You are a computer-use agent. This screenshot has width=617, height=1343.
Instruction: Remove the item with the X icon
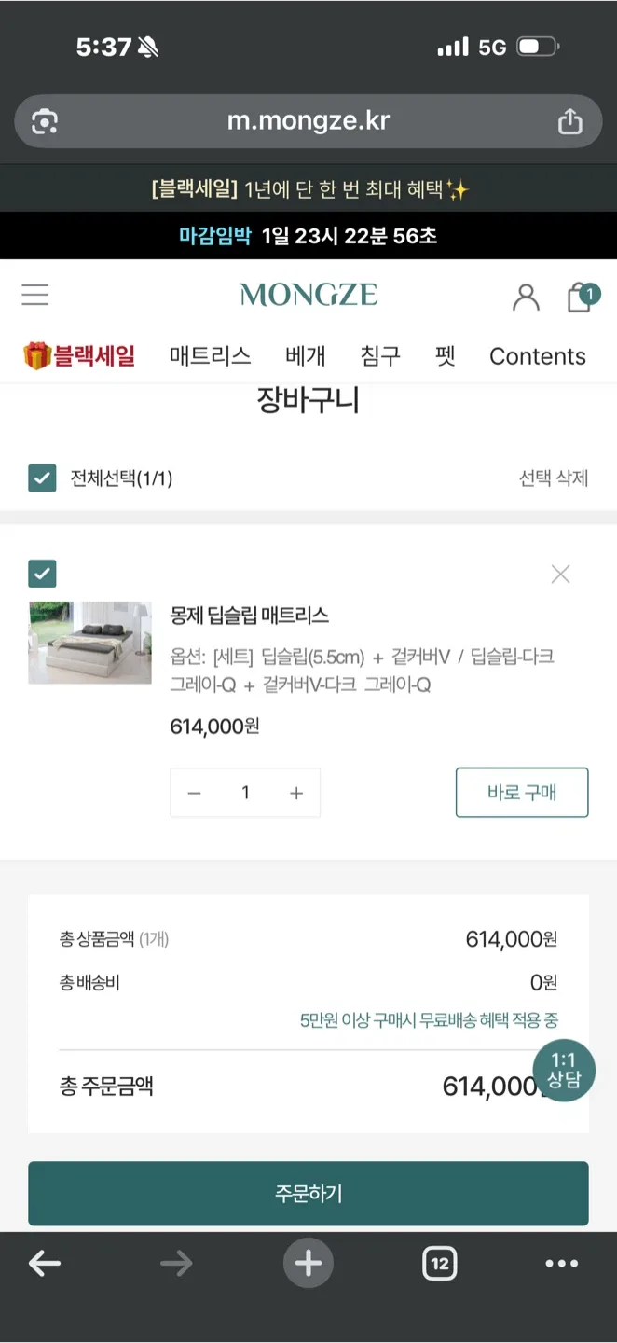tap(560, 575)
